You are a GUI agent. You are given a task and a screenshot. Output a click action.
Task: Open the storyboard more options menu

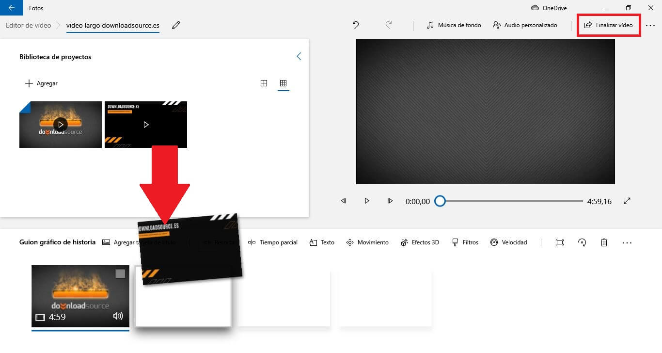(x=627, y=242)
